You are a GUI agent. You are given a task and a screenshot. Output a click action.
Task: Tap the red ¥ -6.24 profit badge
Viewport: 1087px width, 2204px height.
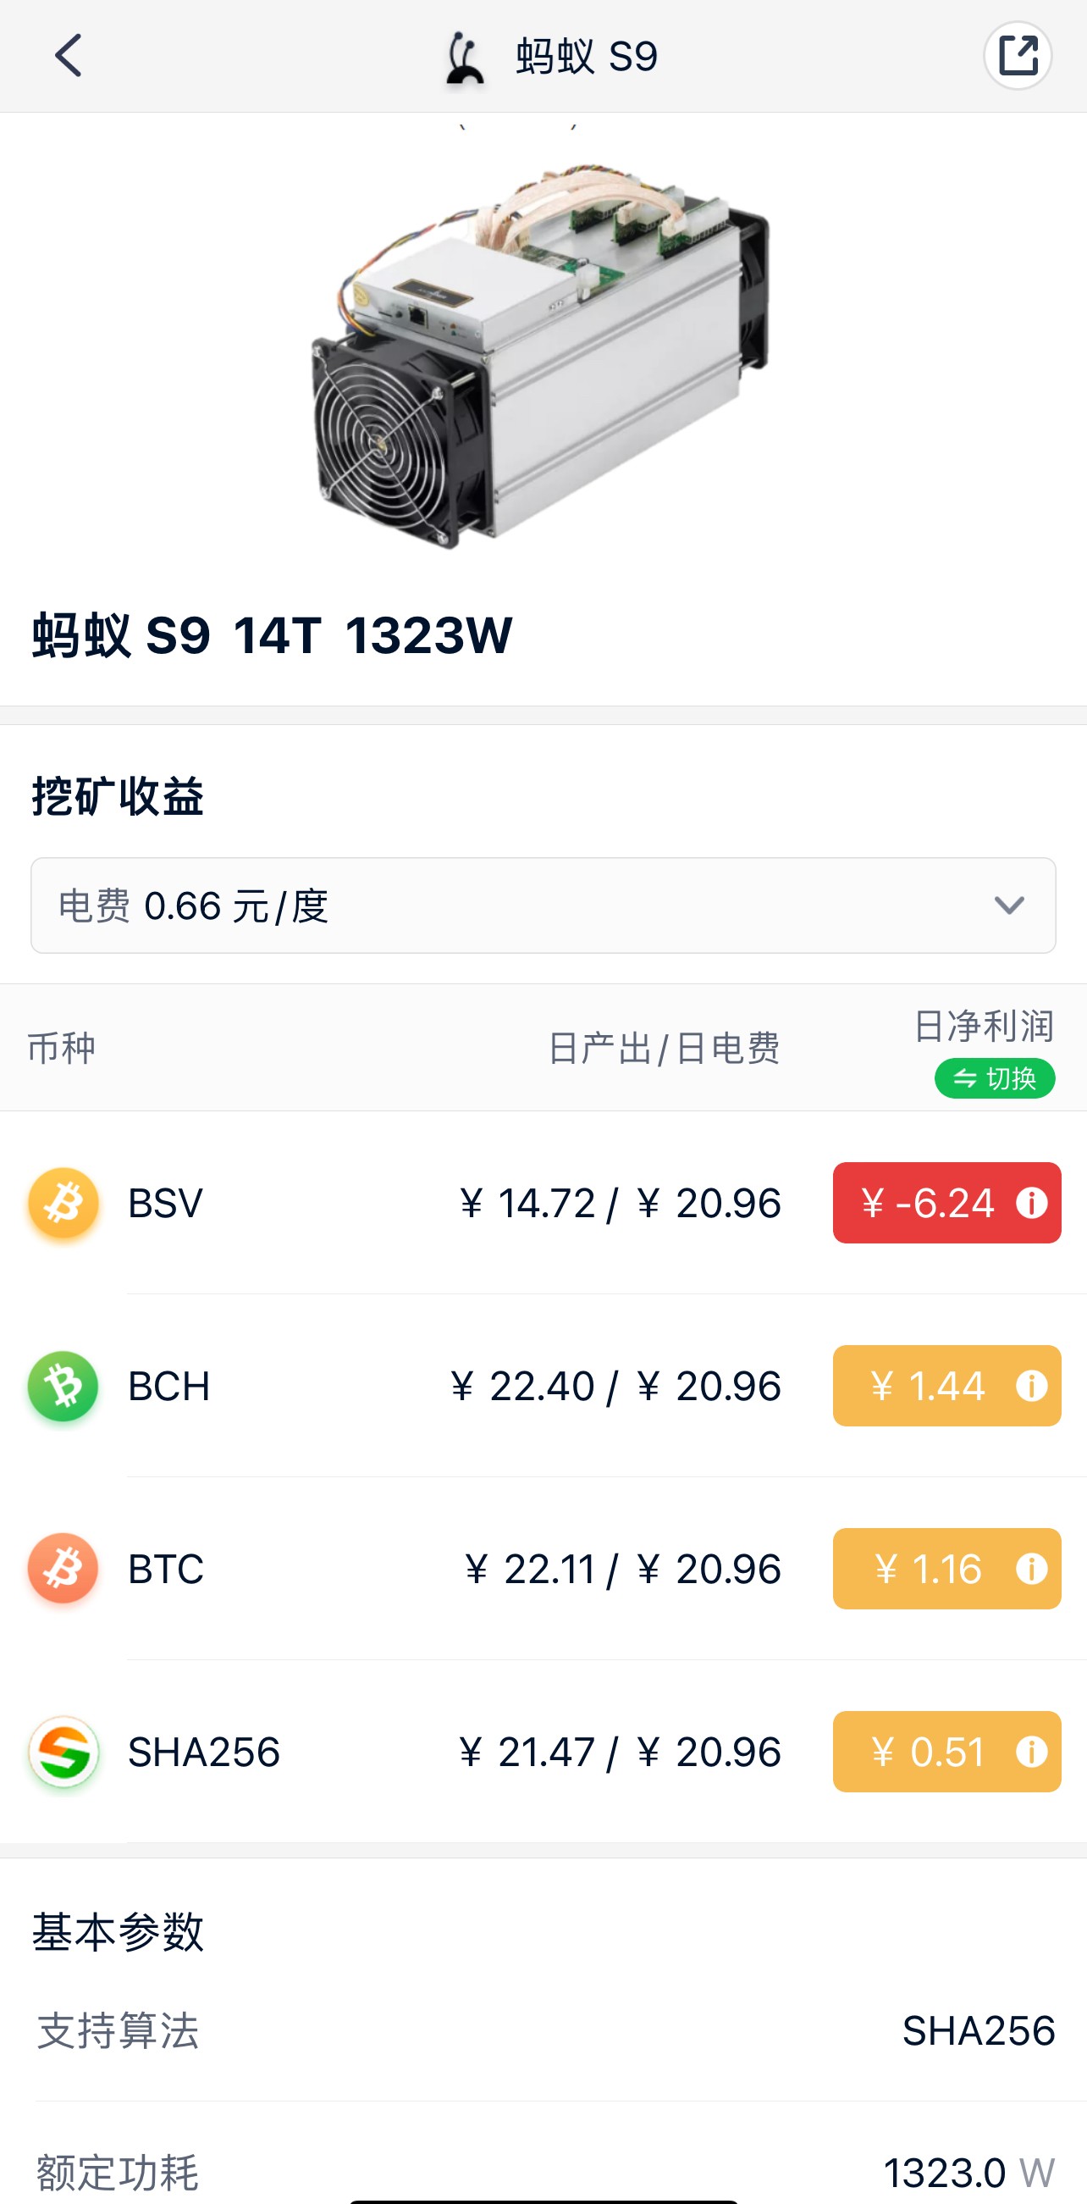[x=946, y=1203]
